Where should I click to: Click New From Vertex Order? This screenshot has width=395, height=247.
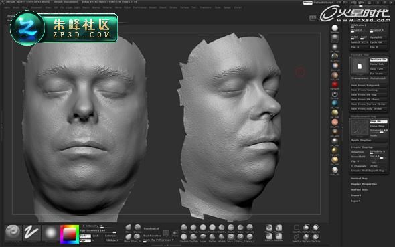pyautogui.click(x=369, y=104)
